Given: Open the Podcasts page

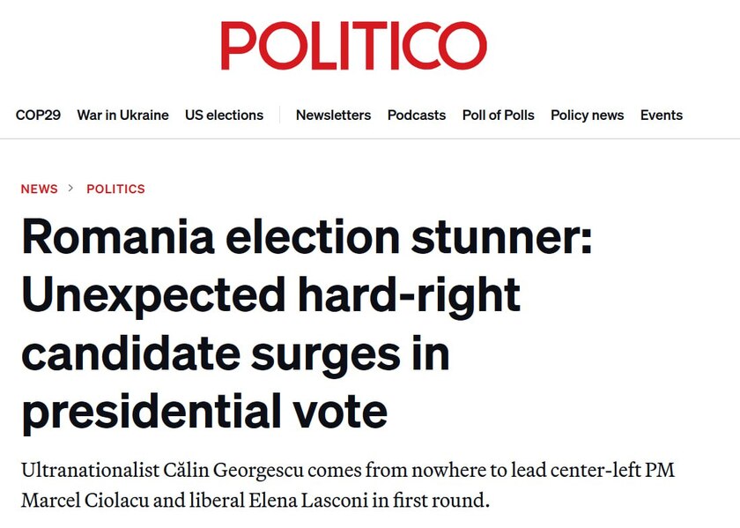Looking at the screenshot, I should [417, 115].
